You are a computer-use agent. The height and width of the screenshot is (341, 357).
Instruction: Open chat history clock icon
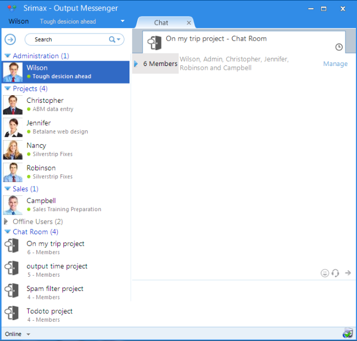(x=339, y=47)
